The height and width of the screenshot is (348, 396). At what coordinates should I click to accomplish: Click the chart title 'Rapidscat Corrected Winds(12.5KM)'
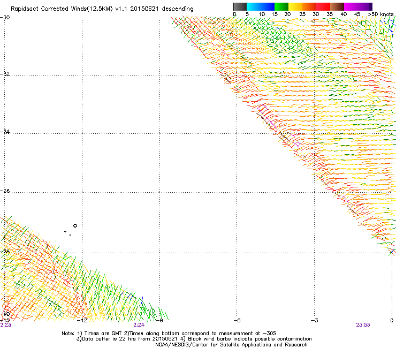[62, 9]
